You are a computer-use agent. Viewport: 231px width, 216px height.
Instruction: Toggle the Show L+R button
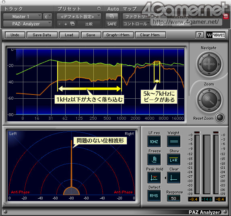[x=174, y=160]
